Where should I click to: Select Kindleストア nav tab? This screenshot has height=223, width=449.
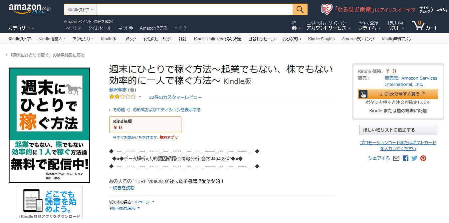(20, 39)
